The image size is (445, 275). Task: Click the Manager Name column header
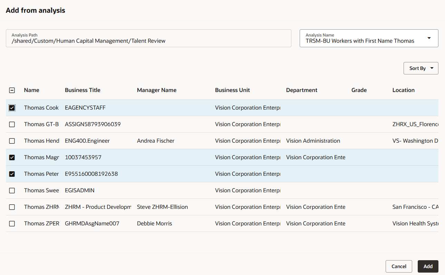pos(157,90)
